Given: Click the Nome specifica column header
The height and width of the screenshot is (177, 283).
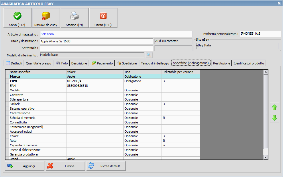Looking at the screenshot, I should click(38, 72).
